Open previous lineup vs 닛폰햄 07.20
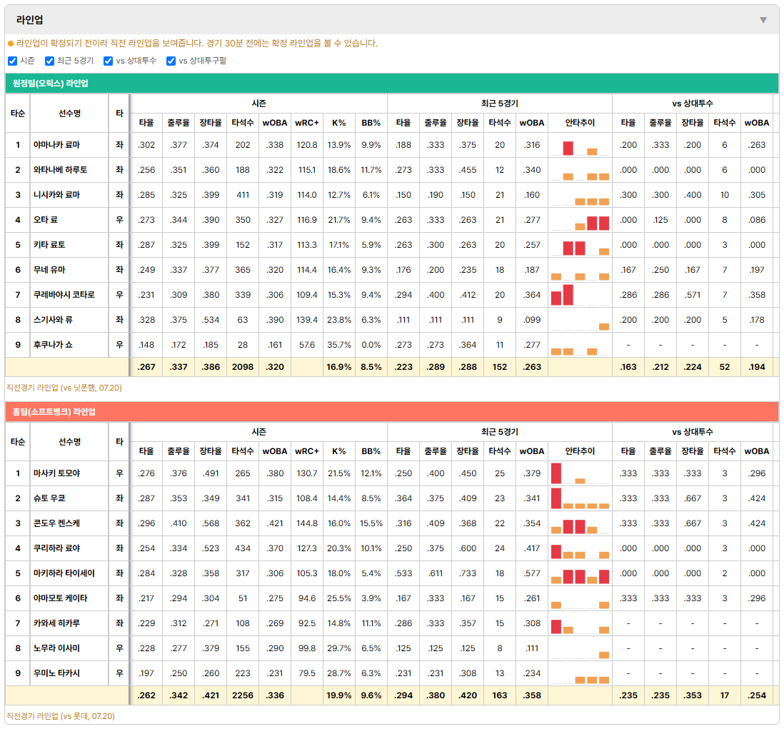Viewport: 784px width, 729px height. pyautogui.click(x=64, y=388)
